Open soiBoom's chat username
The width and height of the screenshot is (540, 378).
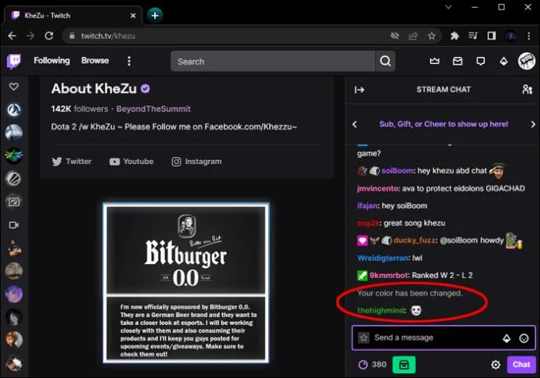coord(397,171)
